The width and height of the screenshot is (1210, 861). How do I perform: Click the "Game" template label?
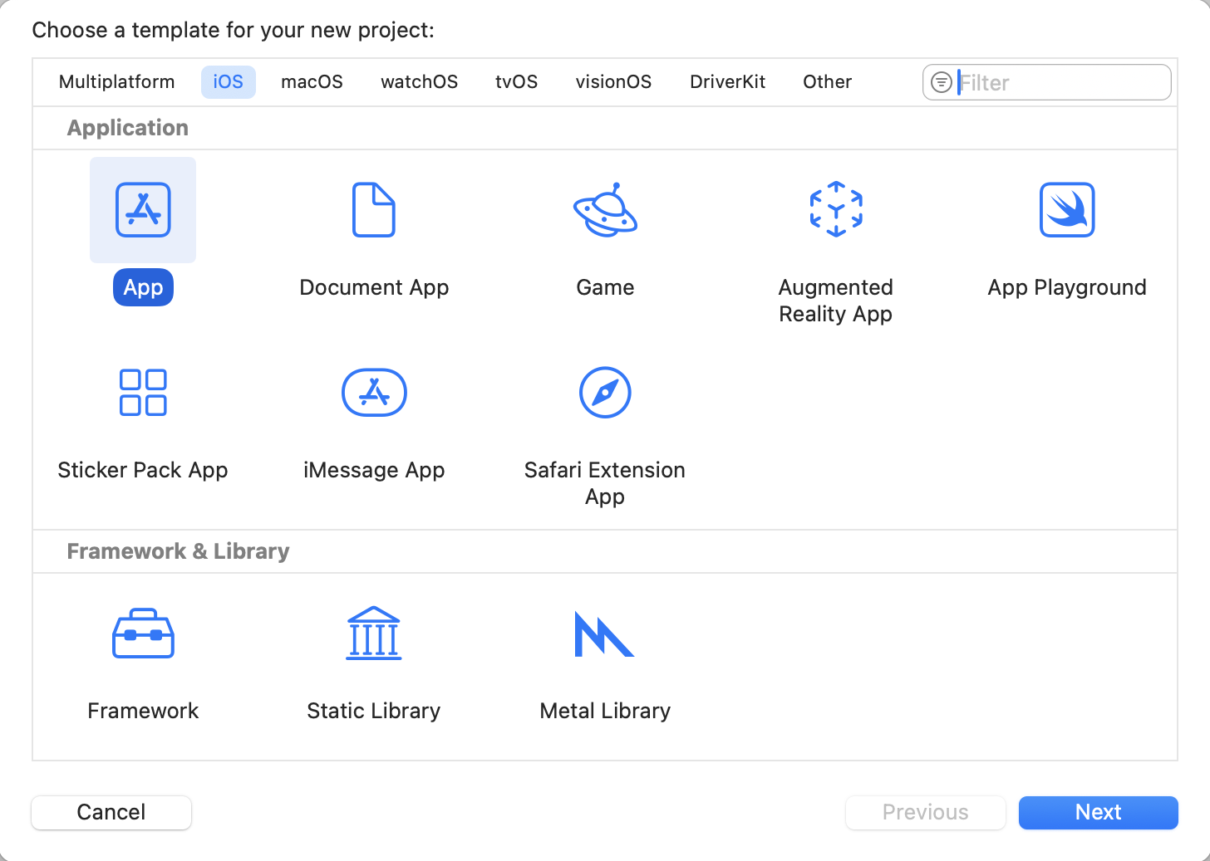coord(605,287)
